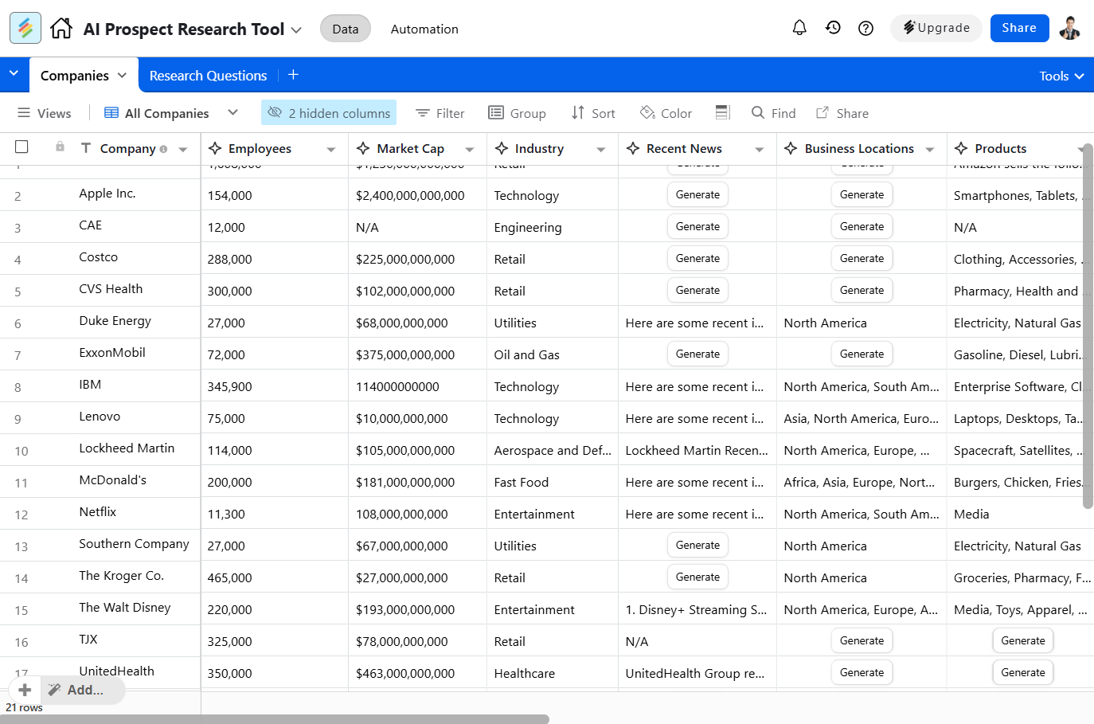This screenshot has height=724, width=1094.
Task: Open Find search tool
Action: [x=773, y=113]
